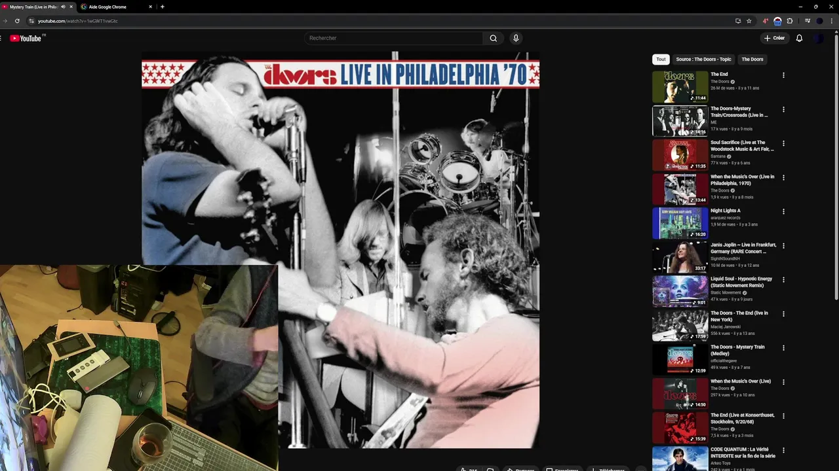This screenshot has width=839, height=471.
Task: Open 'Soul Sacrifice (Live at The Woodstock' link
Action: [742, 146]
